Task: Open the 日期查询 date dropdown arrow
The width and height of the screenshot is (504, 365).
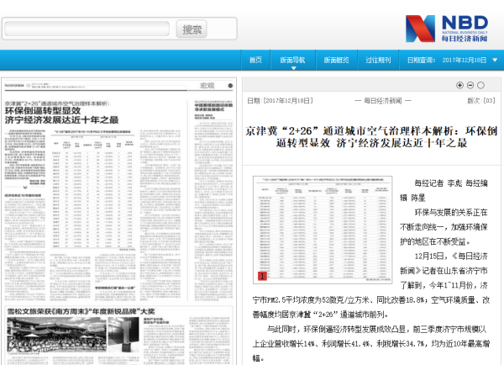Action: point(495,61)
